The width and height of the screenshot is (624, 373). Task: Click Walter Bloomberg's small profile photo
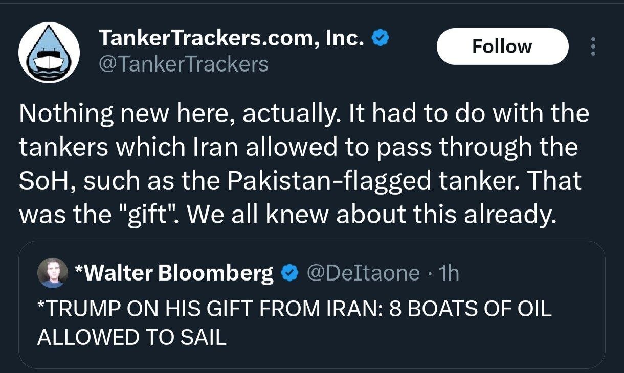coord(52,273)
